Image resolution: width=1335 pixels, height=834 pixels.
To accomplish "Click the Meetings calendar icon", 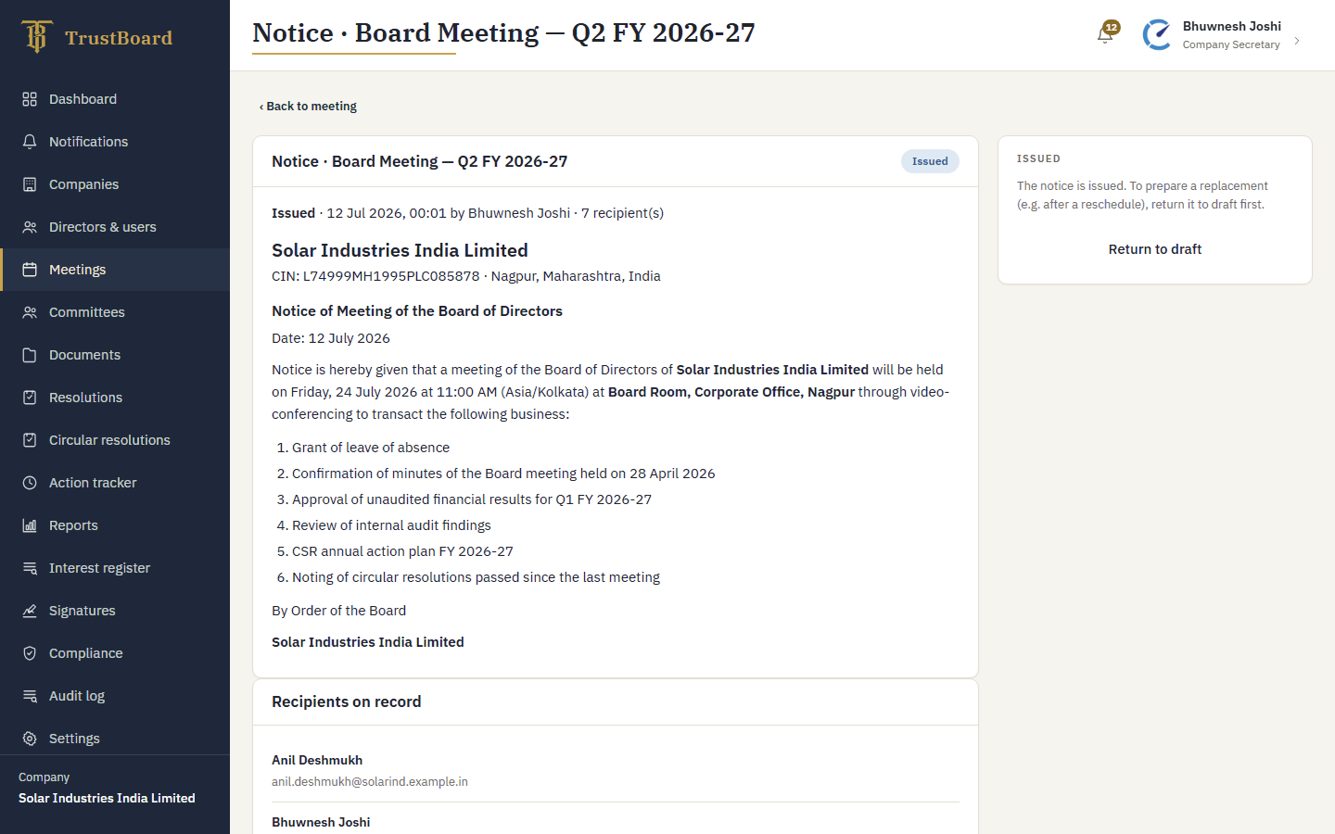I will tap(30, 270).
